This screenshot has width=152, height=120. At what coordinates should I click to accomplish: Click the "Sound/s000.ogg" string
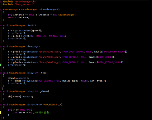[x=49, y=57]
